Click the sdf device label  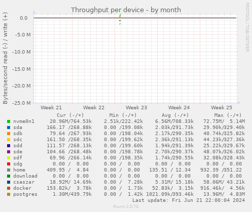click(18, 158)
